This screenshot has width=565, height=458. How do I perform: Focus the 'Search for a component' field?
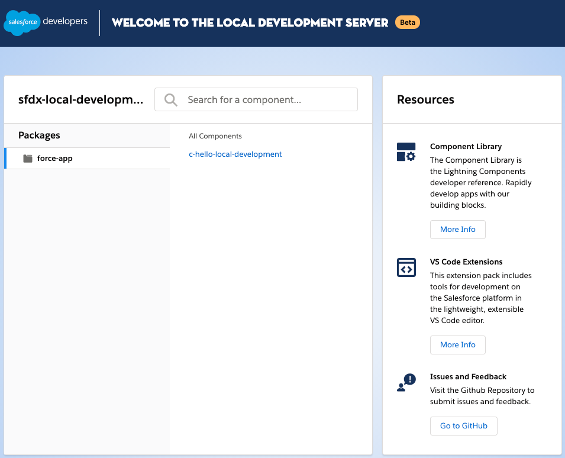coord(266,99)
